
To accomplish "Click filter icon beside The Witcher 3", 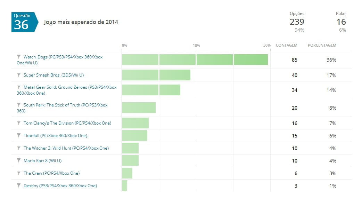I will (19, 148).
